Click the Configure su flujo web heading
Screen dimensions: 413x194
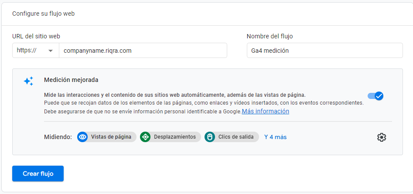point(43,14)
